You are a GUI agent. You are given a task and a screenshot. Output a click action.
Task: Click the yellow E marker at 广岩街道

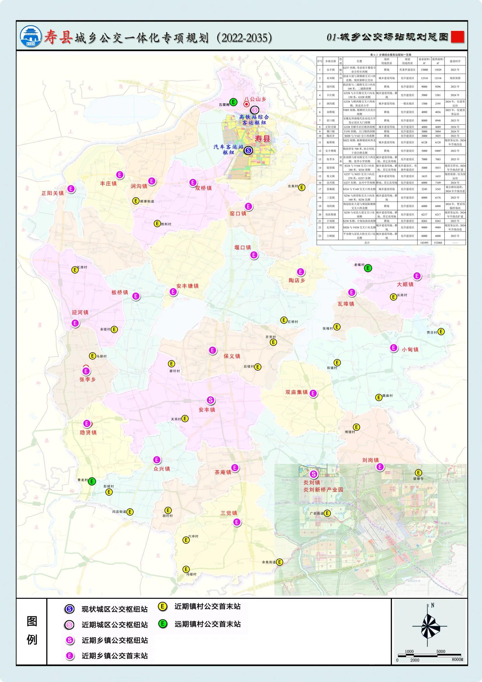point(327,513)
